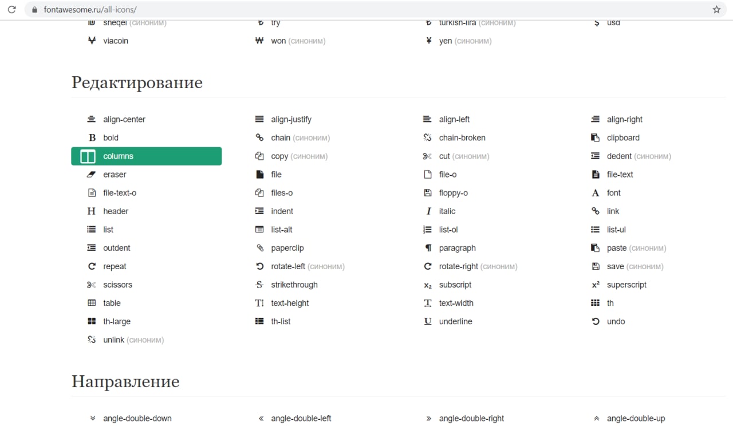Select the highlighted columns entry
733x429 pixels.
click(147, 156)
